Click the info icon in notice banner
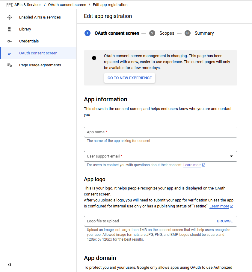The image size is (252, 272). pyautogui.click(x=94, y=58)
